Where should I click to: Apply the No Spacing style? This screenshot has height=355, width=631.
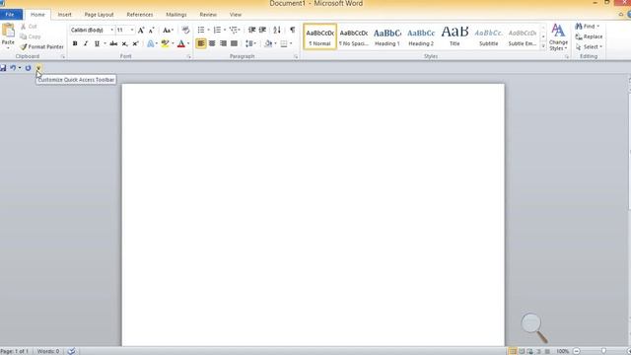pyautogui.click(x=354, y=36)
